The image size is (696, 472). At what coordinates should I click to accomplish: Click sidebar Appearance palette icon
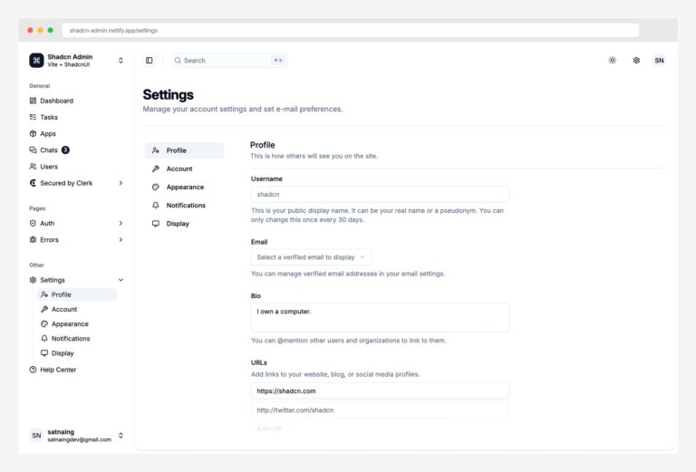point(44,323)
